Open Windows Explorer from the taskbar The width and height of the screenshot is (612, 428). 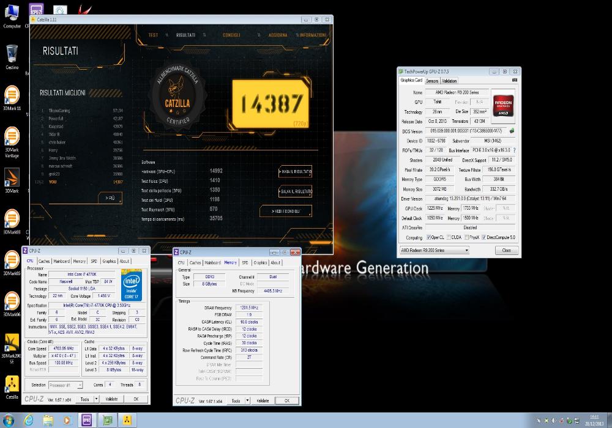coord(48,420)
